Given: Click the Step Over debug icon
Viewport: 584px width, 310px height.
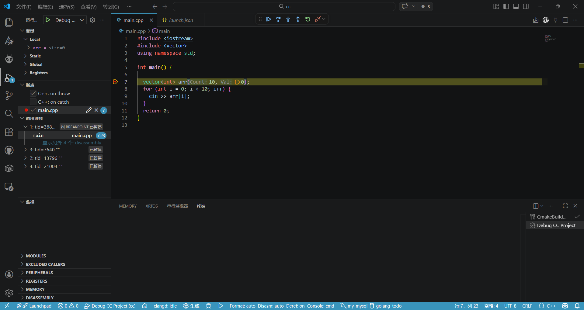Looking at the screenshot, I should coord(278,19).
